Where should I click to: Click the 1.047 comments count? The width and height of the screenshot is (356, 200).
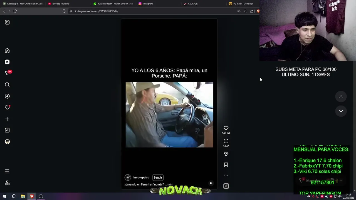226,146
